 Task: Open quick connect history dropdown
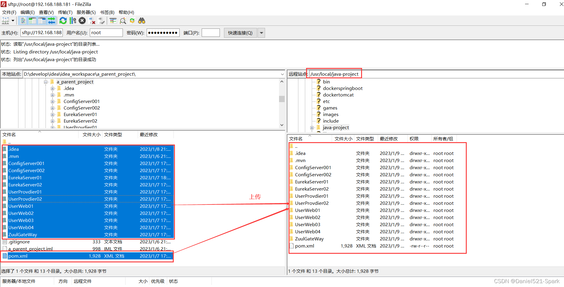(261, 33)
